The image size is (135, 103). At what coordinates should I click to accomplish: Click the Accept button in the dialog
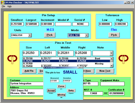point(51,90)
